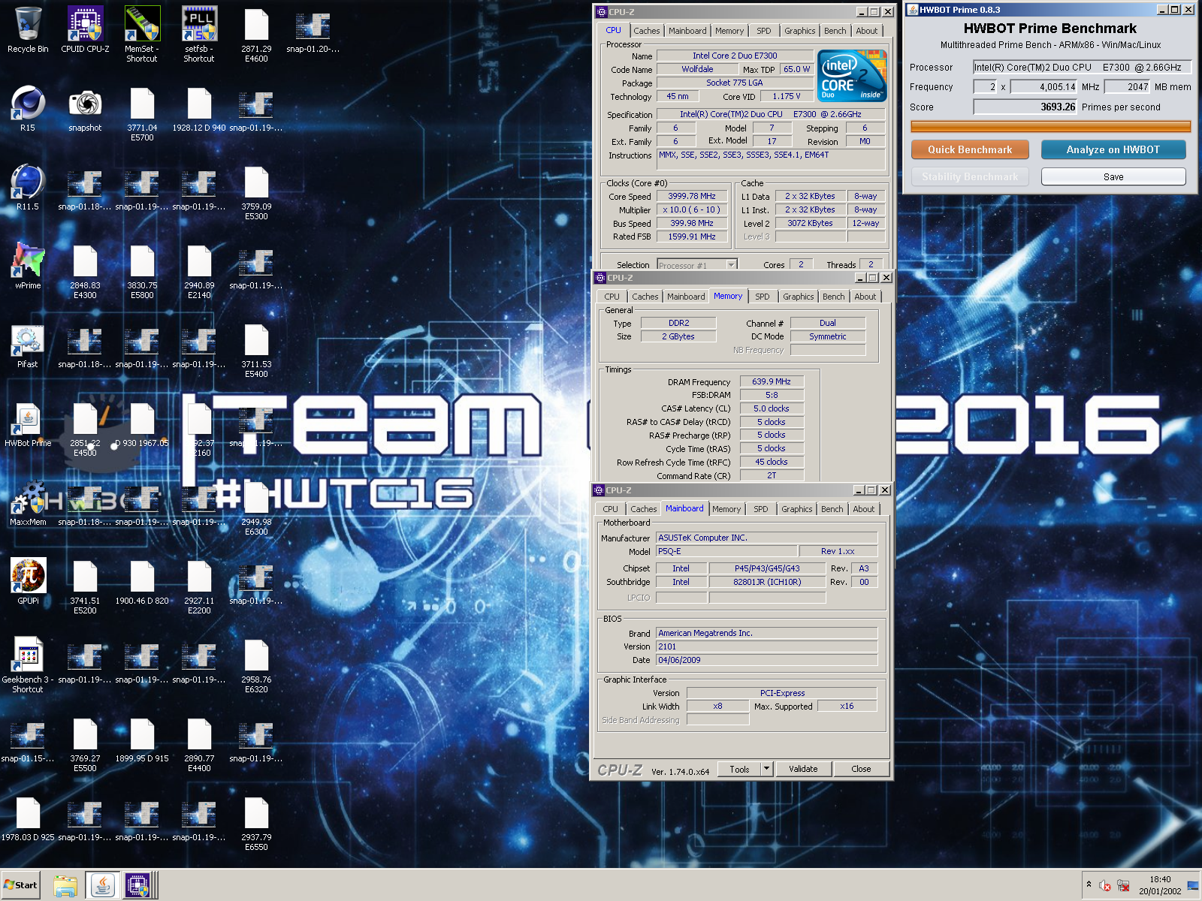Click the 639.9 MHz DRAM Frequency value

click(x=772, y=381)
